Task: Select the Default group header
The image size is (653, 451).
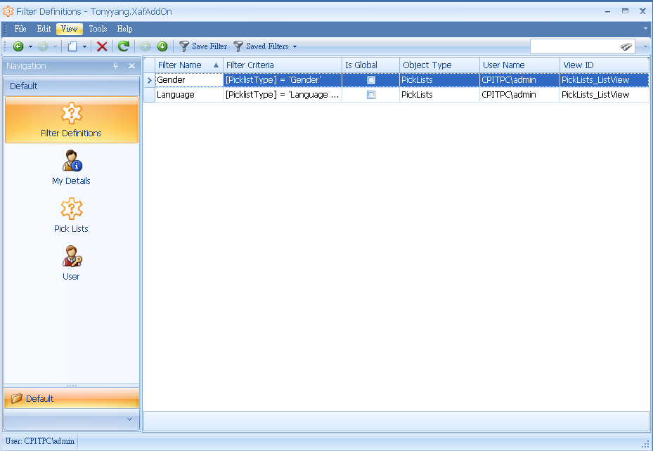Action: (72, 86)
